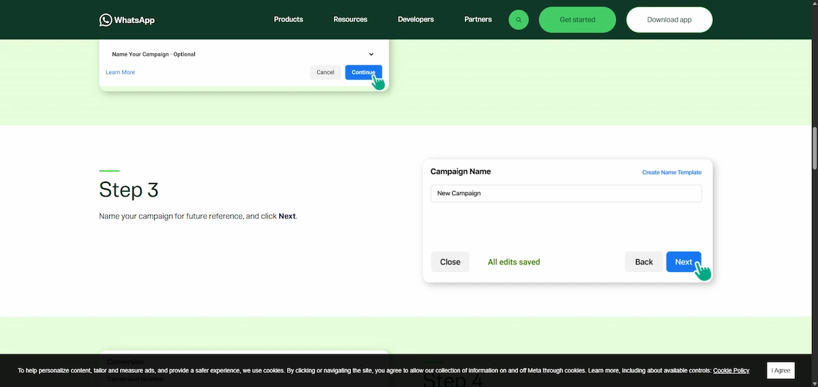Screen dimensions: 818x387
Task: Click the Get started button
Action: tap(577, 20)
